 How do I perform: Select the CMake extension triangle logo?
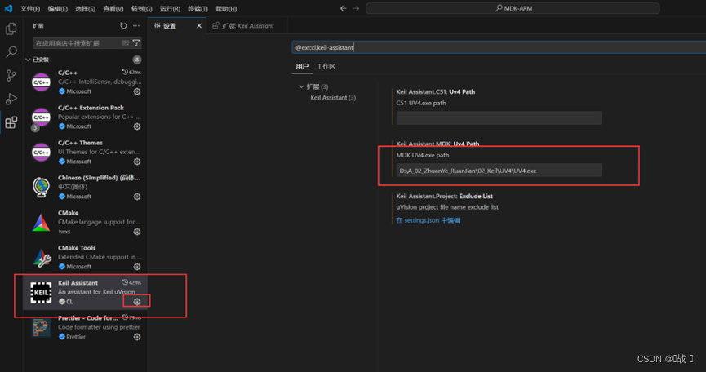[x=41, y=223]
